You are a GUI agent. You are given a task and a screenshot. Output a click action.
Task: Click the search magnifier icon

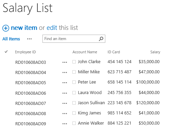[x=101, y=39]
